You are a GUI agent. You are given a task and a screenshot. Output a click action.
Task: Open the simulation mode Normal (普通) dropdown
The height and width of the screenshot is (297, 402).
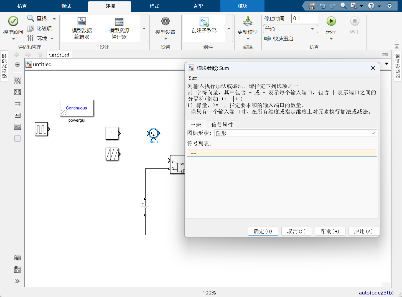[290, 29]
